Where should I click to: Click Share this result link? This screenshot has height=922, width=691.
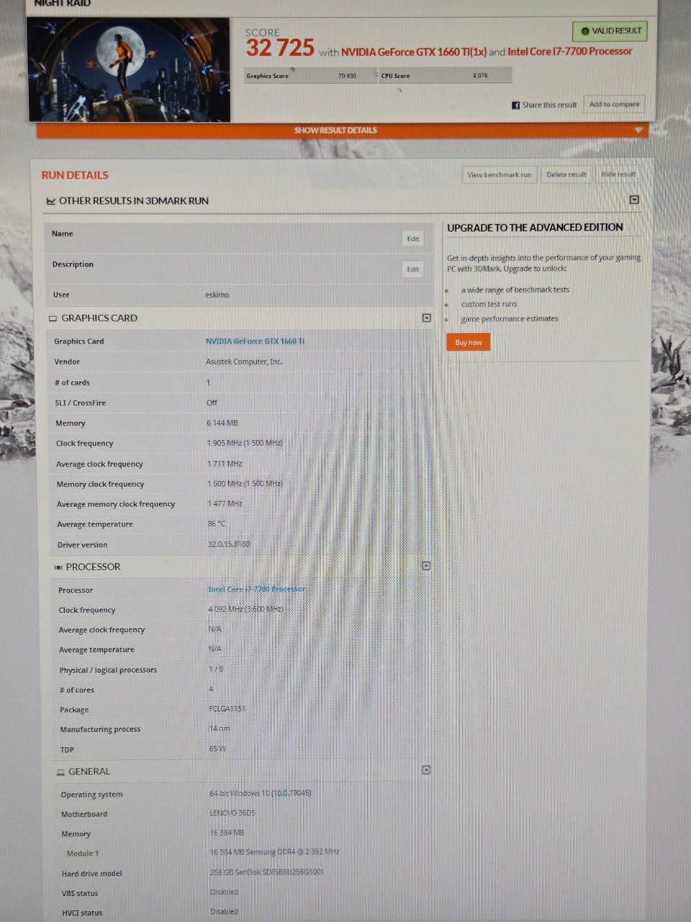[x=549, y=105]
